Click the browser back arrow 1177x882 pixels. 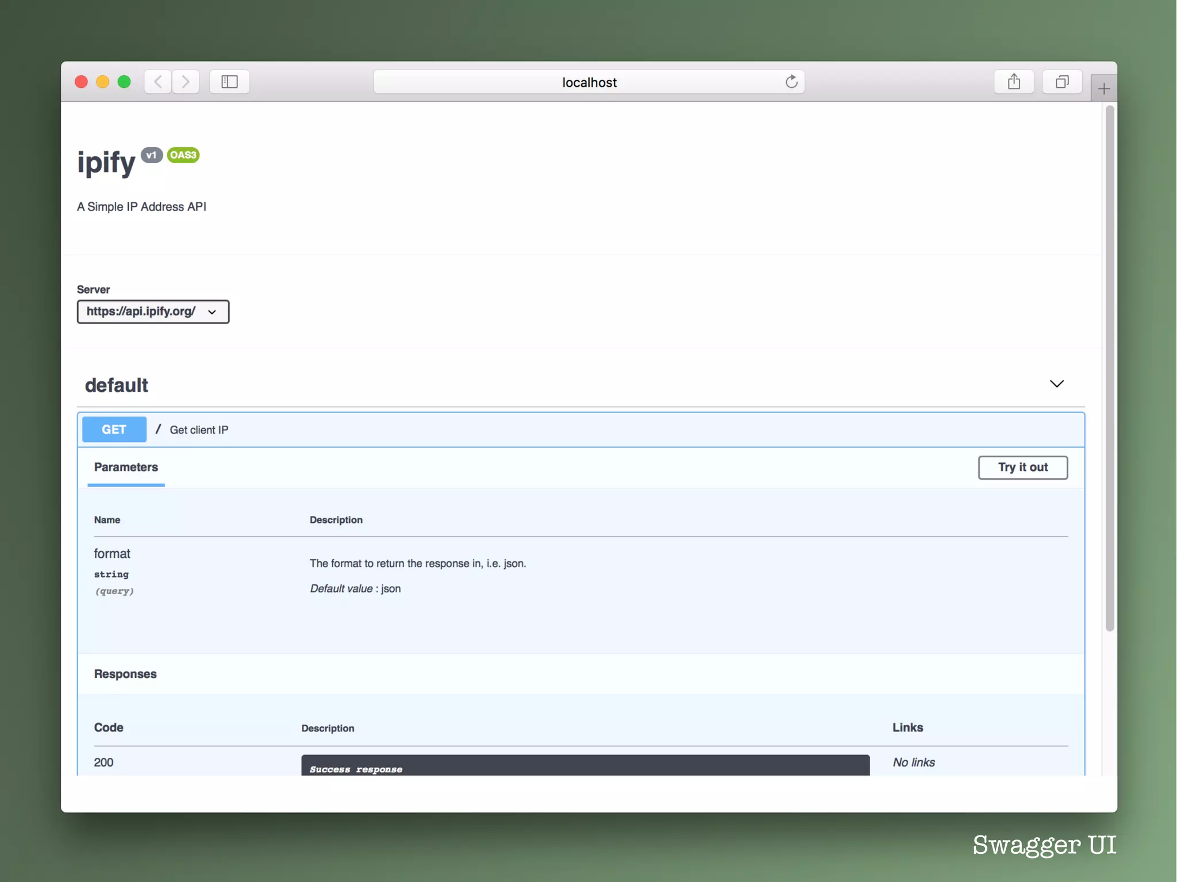point(158,82)
